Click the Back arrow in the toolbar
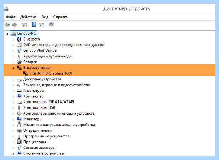 point(7,25)
